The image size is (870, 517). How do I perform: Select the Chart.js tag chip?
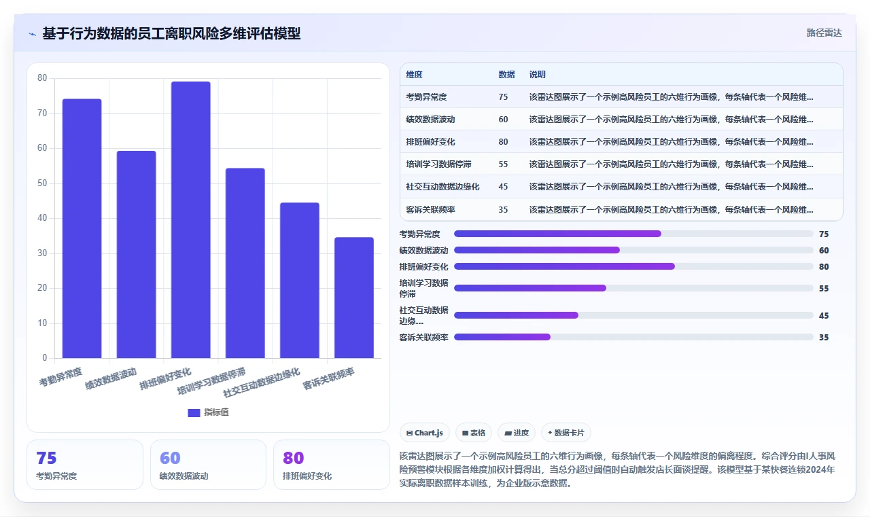pyautogui.click(x=425, y=433)
